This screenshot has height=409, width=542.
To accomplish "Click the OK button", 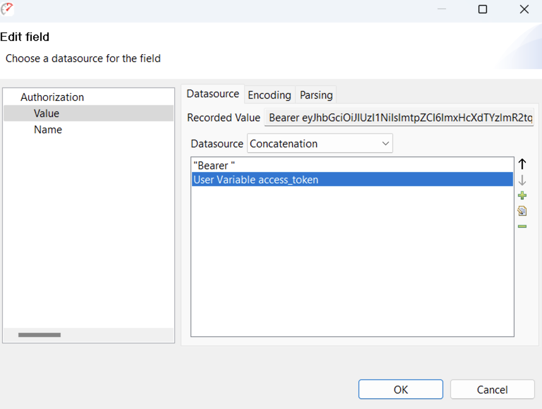I will point(401,389).
